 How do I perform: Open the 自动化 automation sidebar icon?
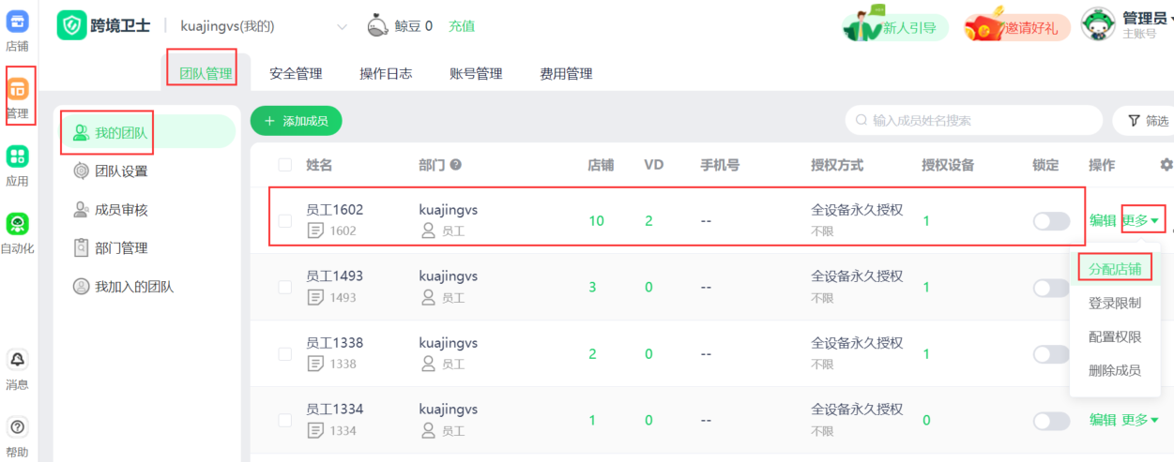(17, 224)
